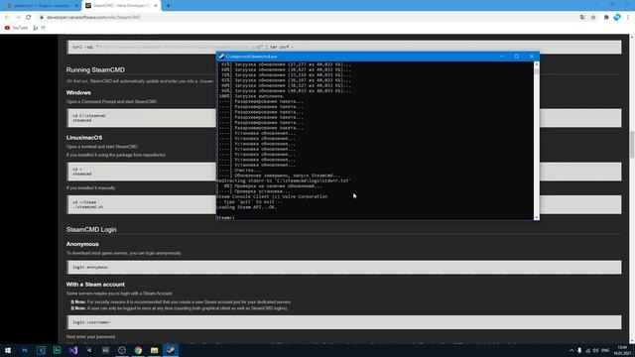Image resolution: width=635 pixels, height=357 pixels.
Task: Click the blue extension icon beside the puzzle
Action: point(617,18)
